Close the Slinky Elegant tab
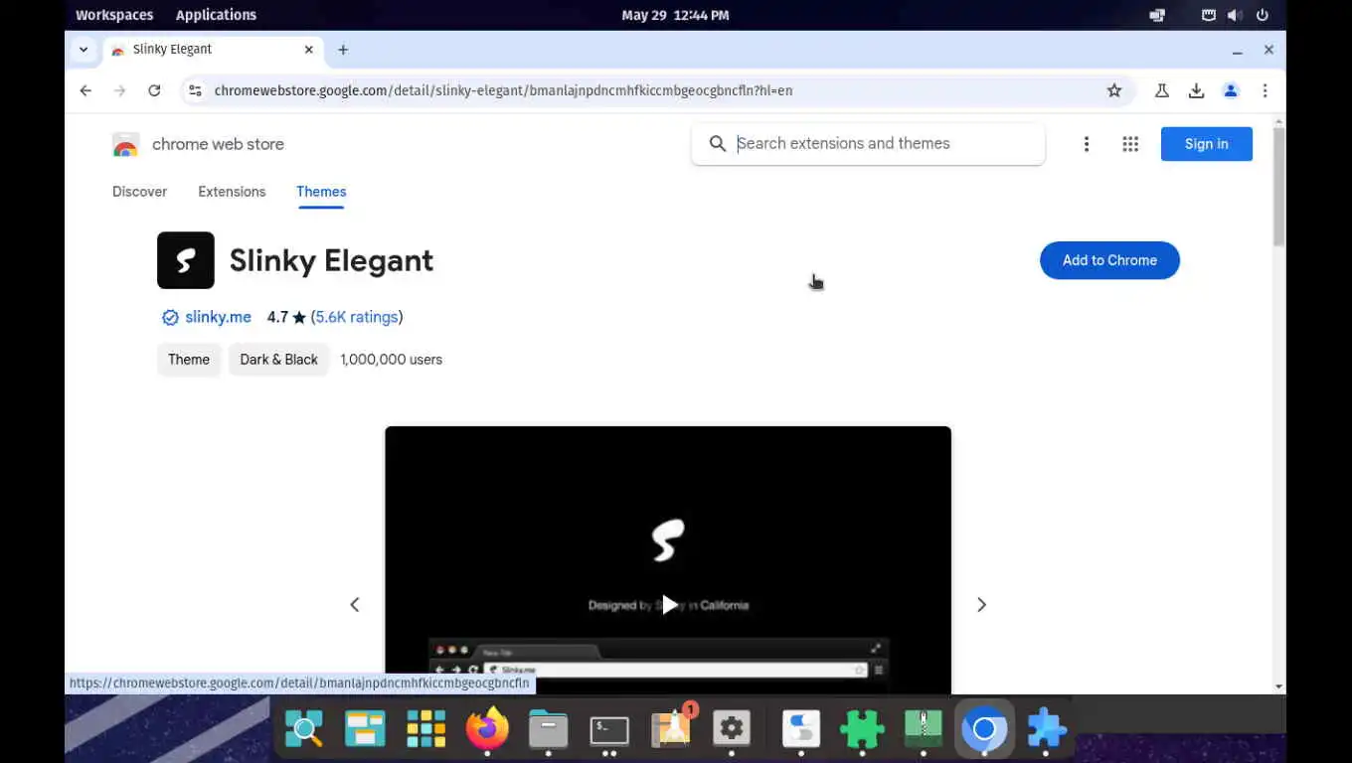 click(309, 50)
